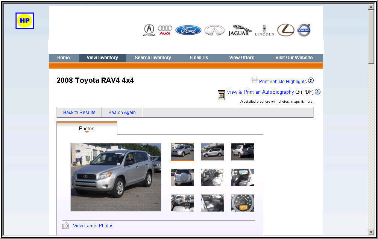Click the vertical scrollbar thumb

371,37
